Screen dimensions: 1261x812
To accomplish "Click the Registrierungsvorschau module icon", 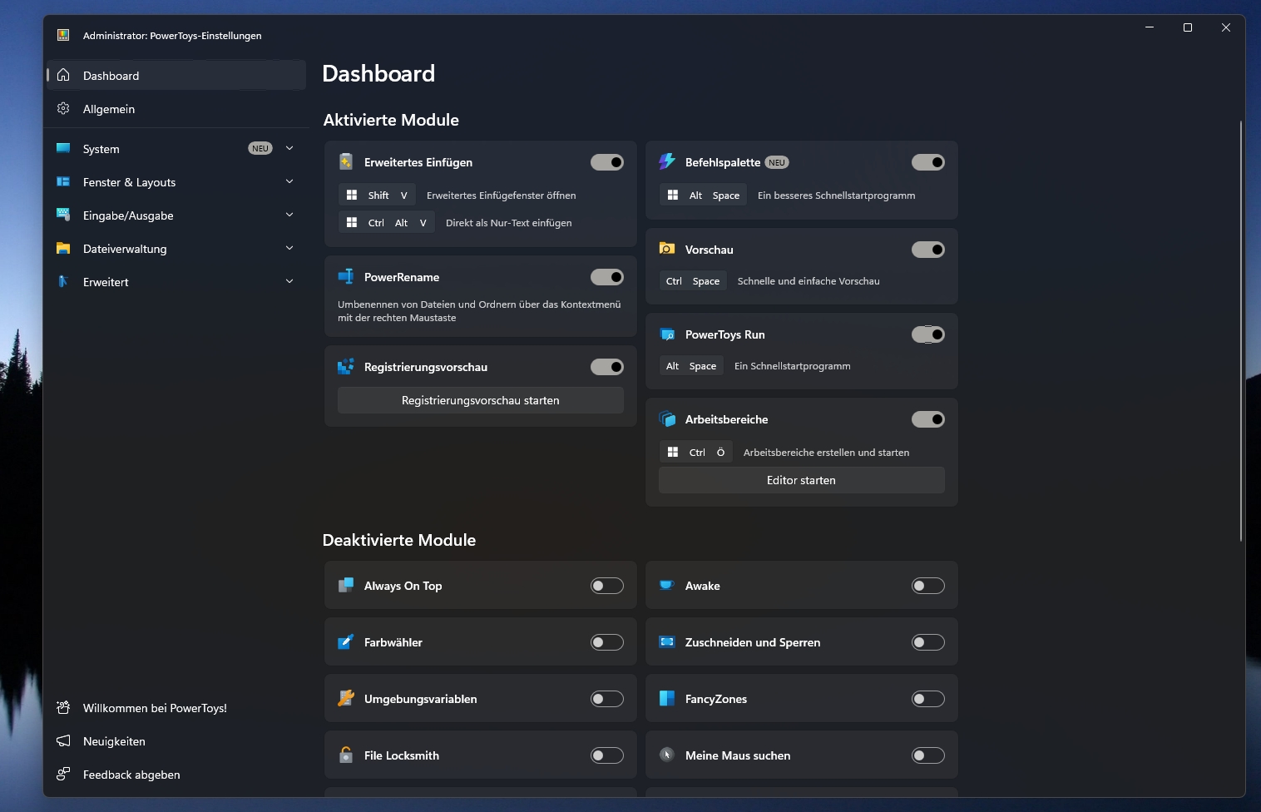I will click(x=346, y=367).
